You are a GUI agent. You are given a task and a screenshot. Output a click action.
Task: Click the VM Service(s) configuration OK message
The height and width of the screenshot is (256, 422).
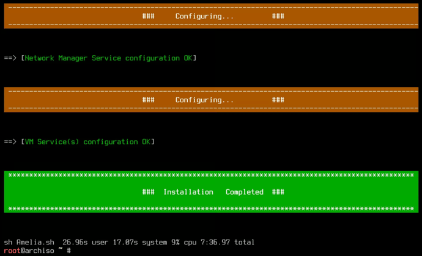[x=87, y=142]
